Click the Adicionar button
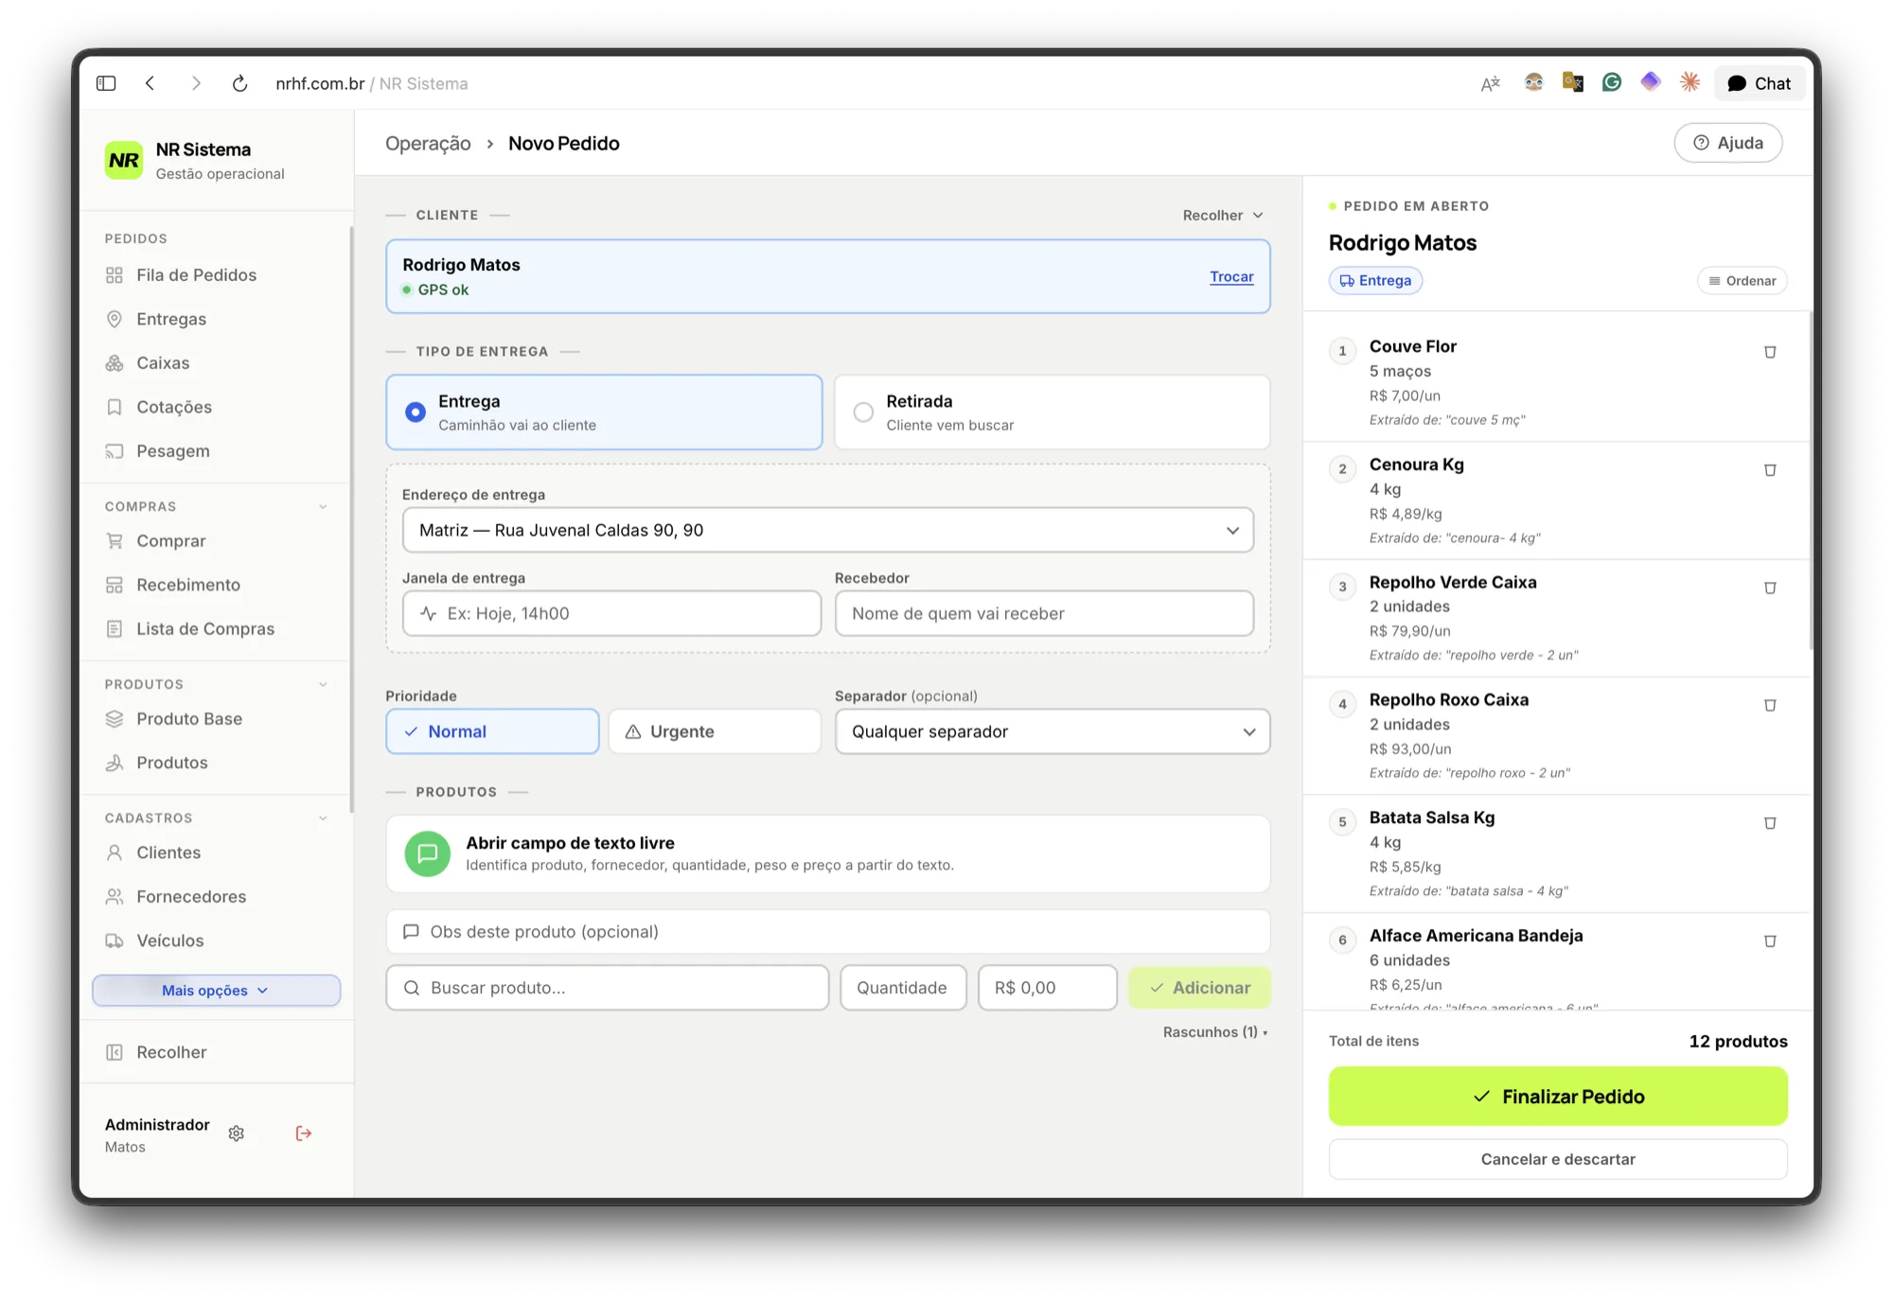The width and height of the screenshot is (1893, 1300). click(1199, 988)
